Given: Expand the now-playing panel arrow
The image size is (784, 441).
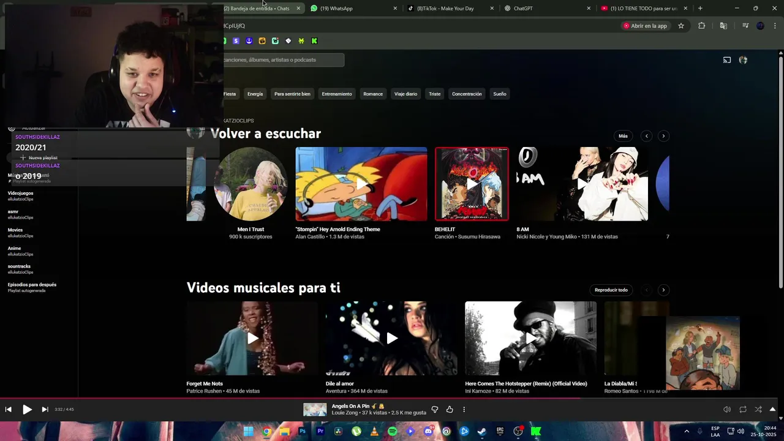Looking at the screenshot, I should click(773, 409).
